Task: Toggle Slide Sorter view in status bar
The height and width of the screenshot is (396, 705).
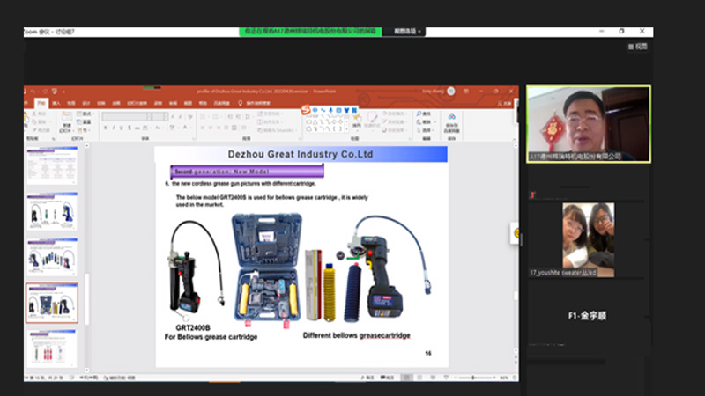Action: [x=420, y=378]
